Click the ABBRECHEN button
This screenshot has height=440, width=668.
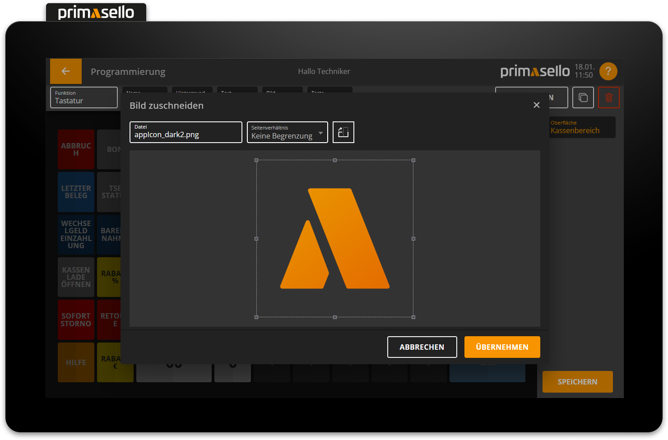(x=422, y=347)
